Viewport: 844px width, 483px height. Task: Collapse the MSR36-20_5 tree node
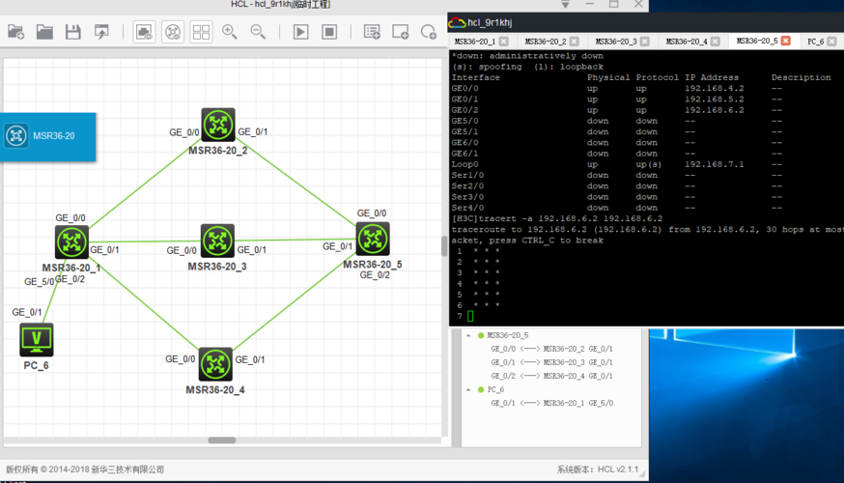point(469,335)
